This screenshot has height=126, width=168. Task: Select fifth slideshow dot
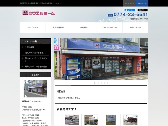coord(108,83)
